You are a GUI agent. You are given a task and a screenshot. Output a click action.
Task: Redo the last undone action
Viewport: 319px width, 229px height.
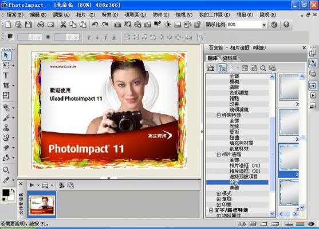(x=105, y=25)
